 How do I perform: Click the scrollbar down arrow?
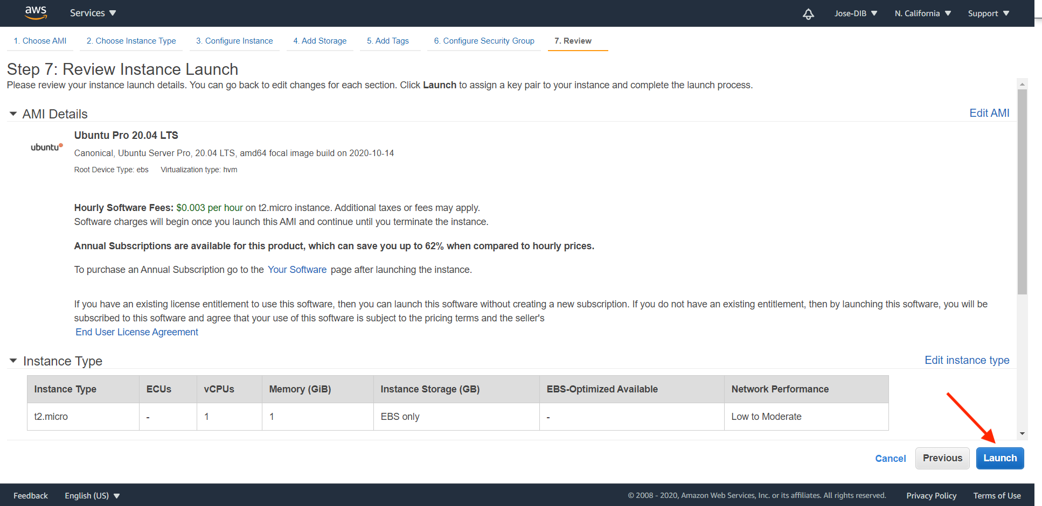[1022, 434]
